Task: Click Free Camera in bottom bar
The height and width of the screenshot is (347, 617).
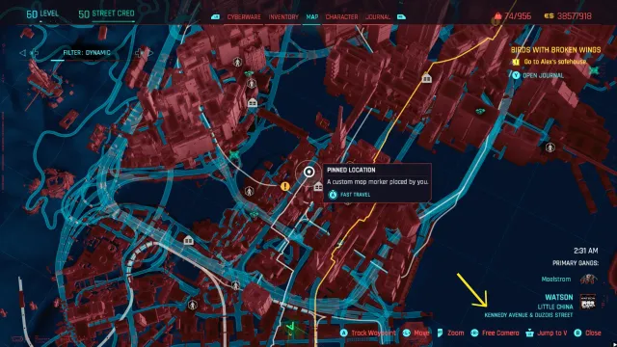Action: (500, 334)
